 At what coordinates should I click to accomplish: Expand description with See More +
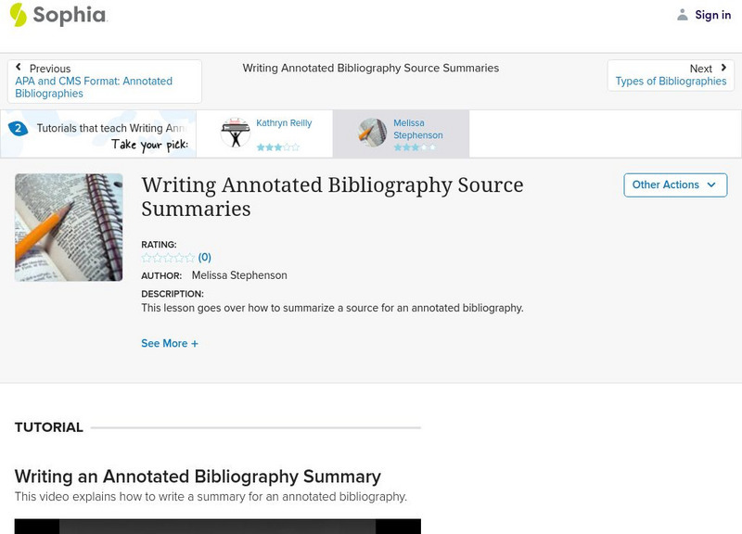pos(170,343)
